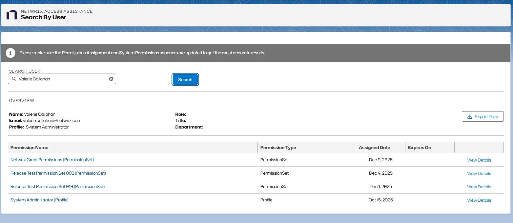Open the System Administrator (Profile) link
The width and height of the screenshot is (513, 223).
pyautogui.click(x=39, y=200)
